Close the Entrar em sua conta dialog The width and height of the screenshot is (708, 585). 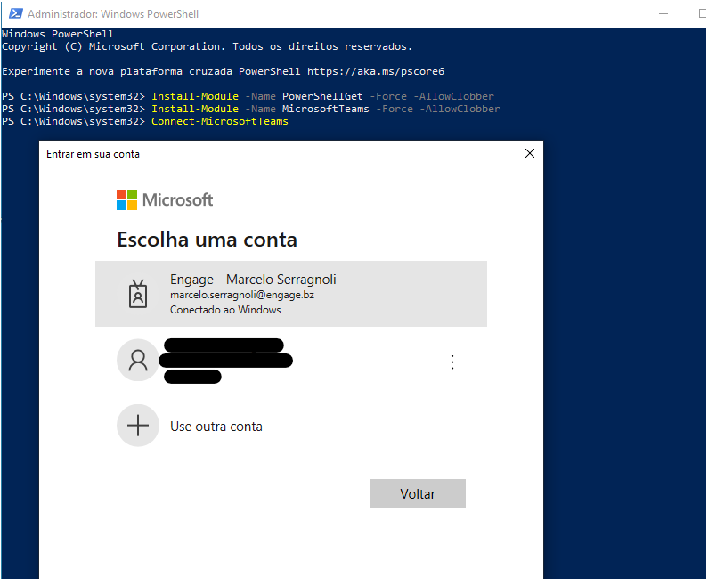pos(530,153)
